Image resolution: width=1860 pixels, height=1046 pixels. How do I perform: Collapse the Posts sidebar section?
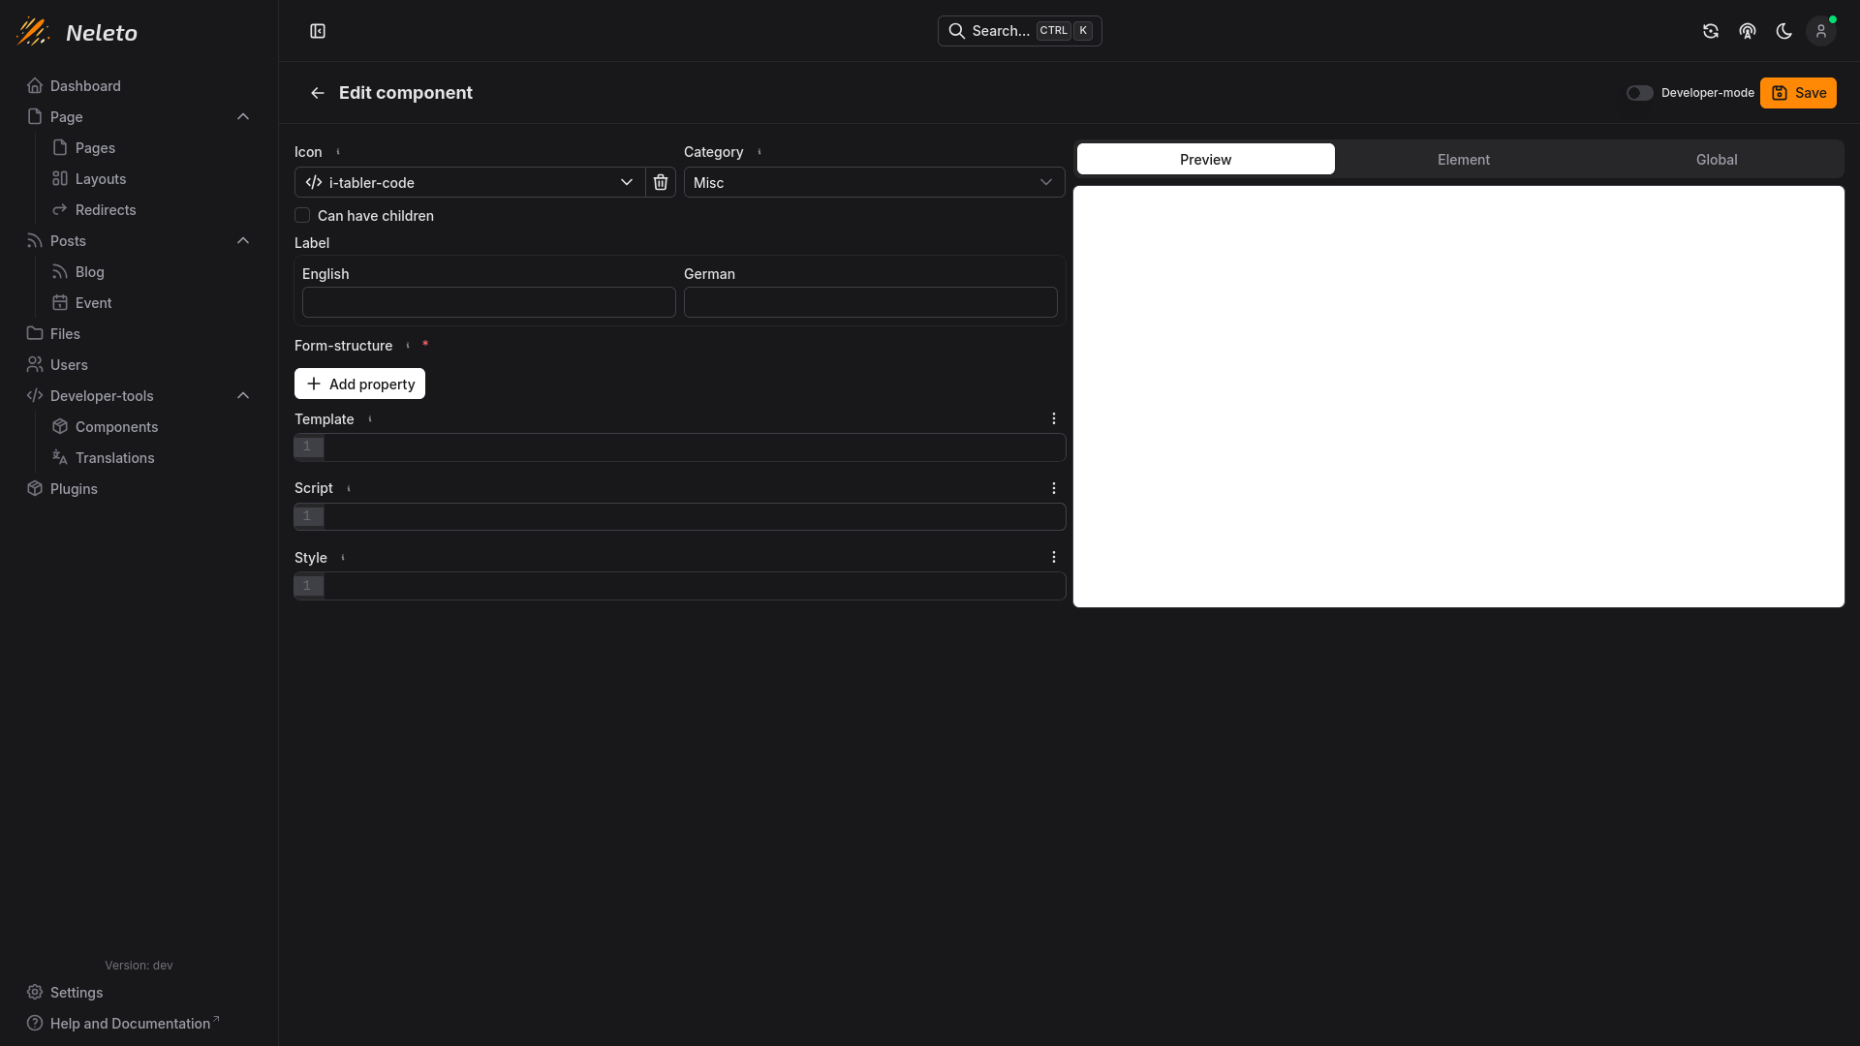pos(243,240)
